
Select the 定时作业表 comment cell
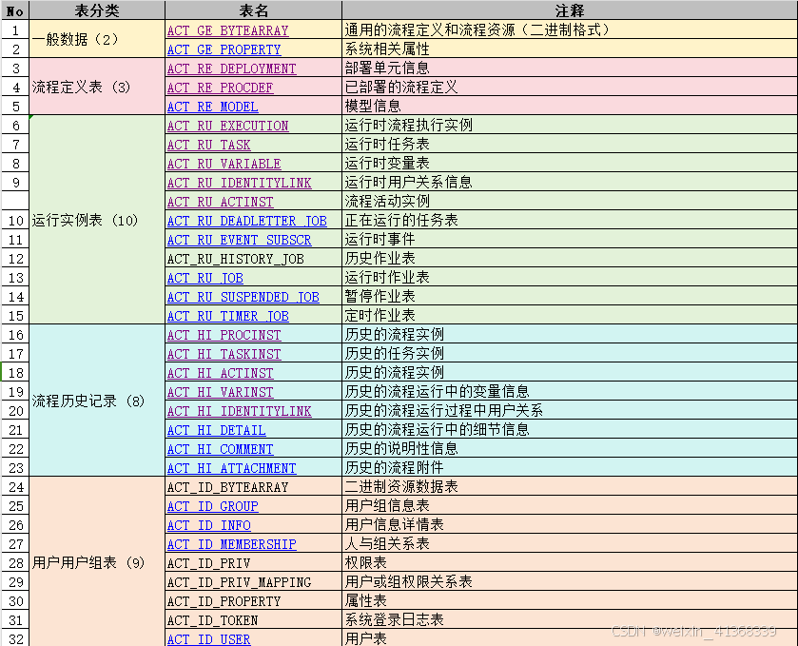(570, 316)
